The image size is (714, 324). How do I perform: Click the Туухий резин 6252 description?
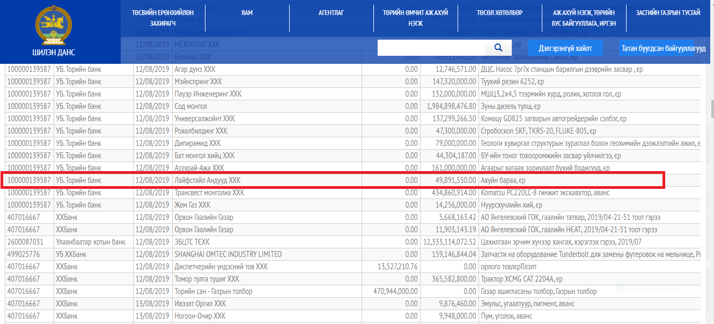coord(512,82)
